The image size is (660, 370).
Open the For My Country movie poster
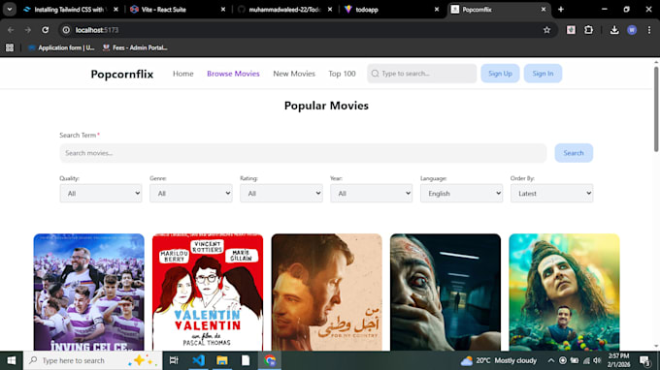pyautogui.click(x=327, y=293)
